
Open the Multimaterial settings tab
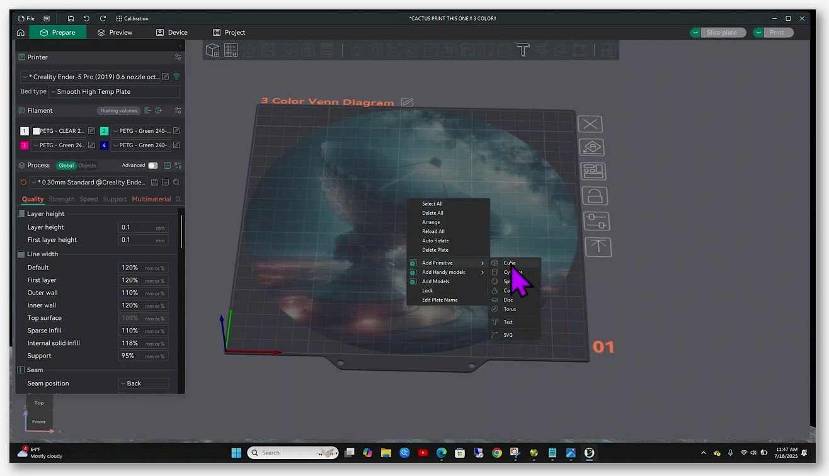151,199
